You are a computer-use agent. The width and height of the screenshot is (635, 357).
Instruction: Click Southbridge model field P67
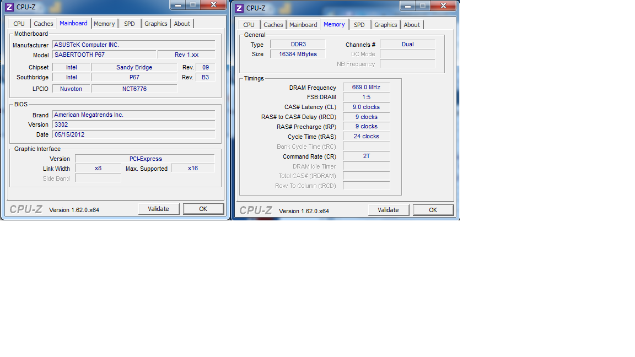[134, 77]
